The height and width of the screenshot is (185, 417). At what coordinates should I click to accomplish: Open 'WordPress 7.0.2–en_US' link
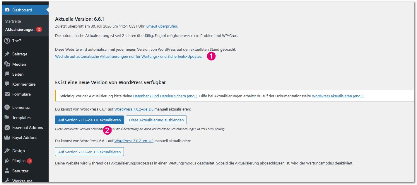(134, 141)
